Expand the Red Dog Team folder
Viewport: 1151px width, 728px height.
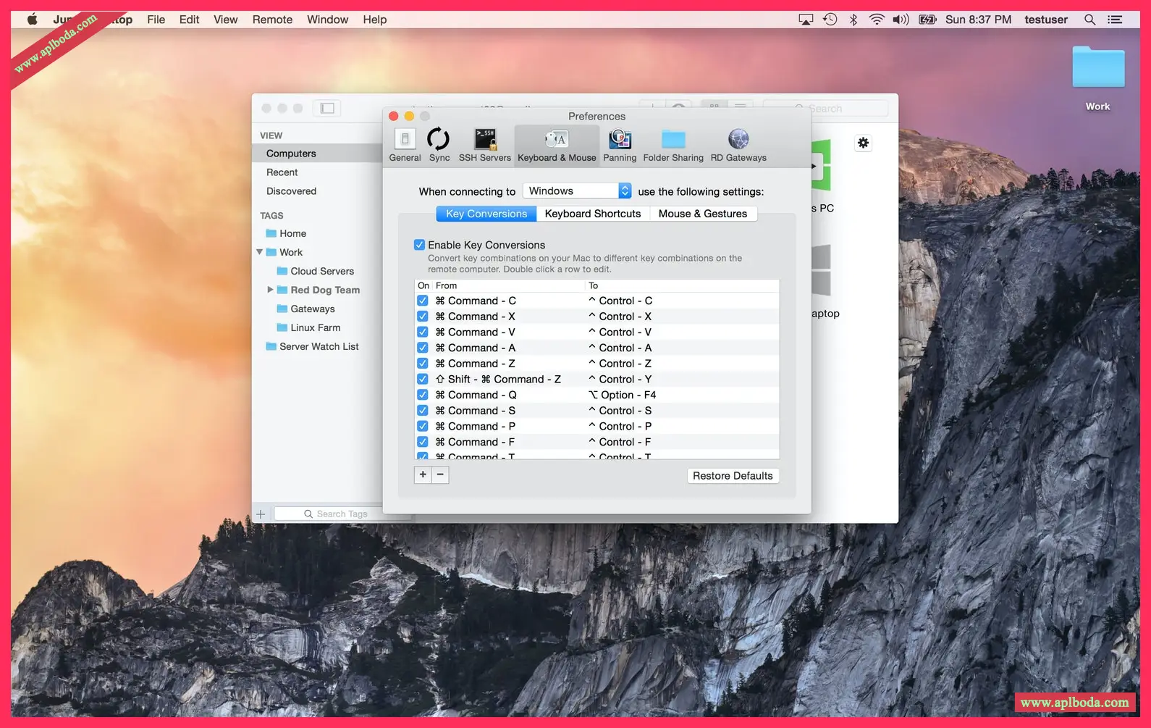(270, 290)
